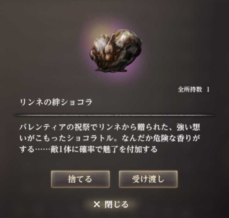Select the 捨てる (discard) button

point(81,179)
